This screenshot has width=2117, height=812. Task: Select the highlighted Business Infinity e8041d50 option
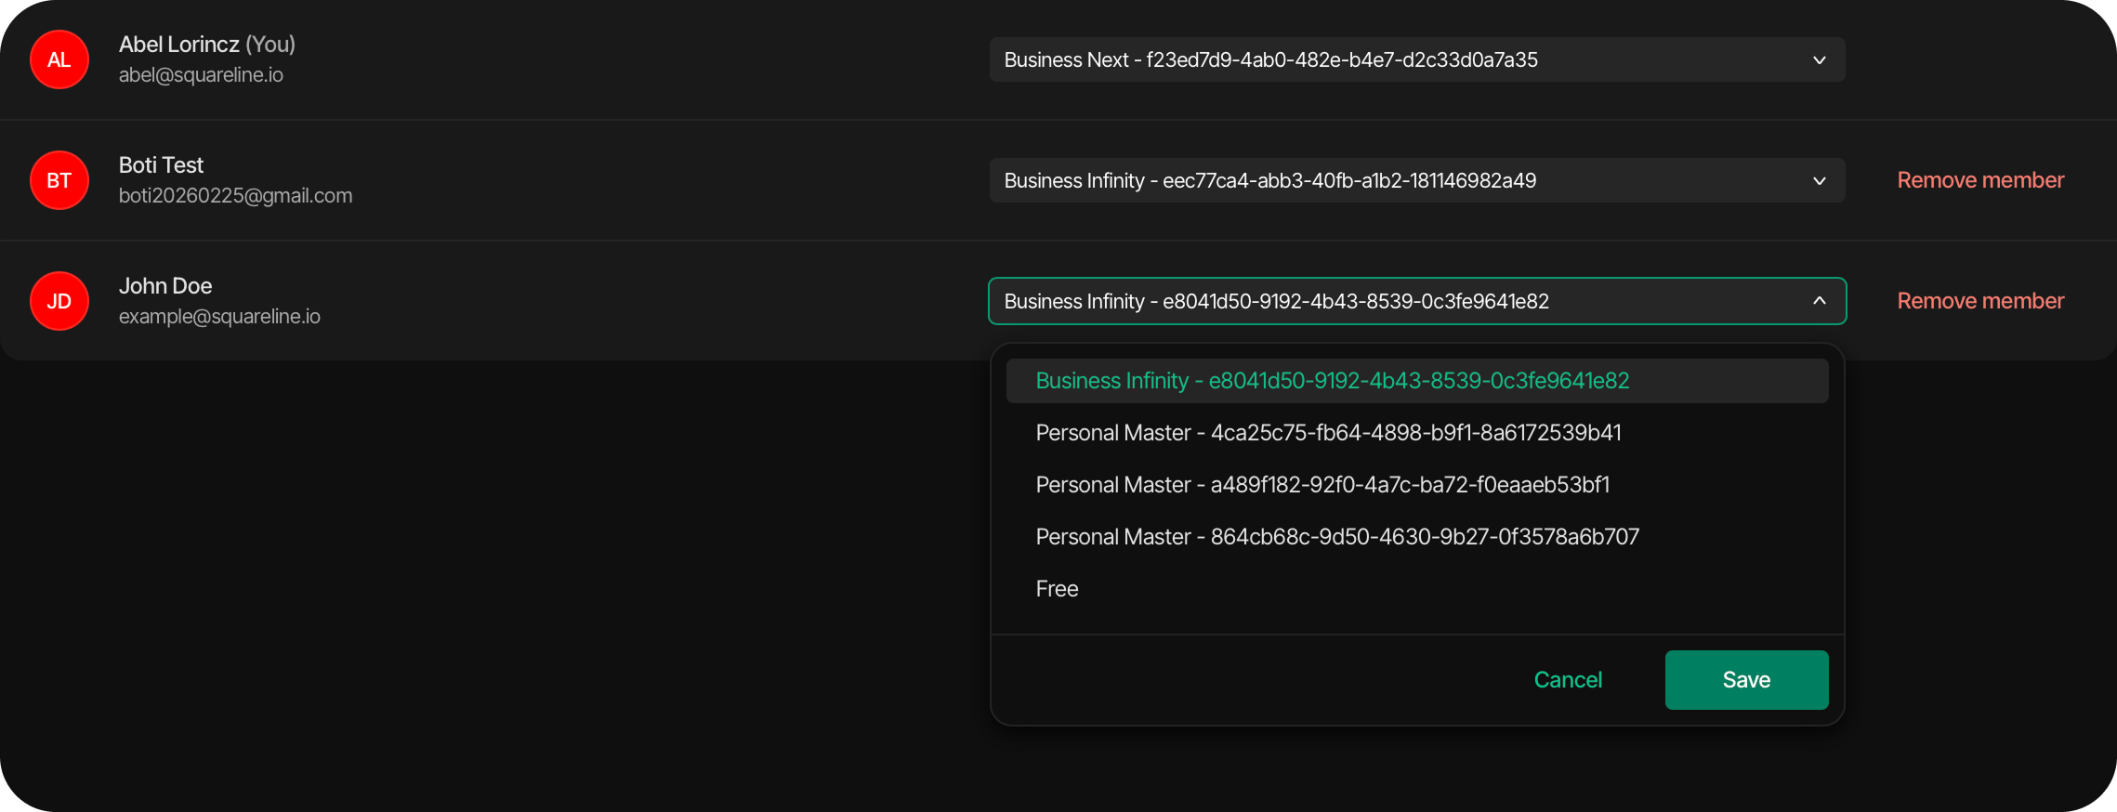click(x=1332, y=381)
